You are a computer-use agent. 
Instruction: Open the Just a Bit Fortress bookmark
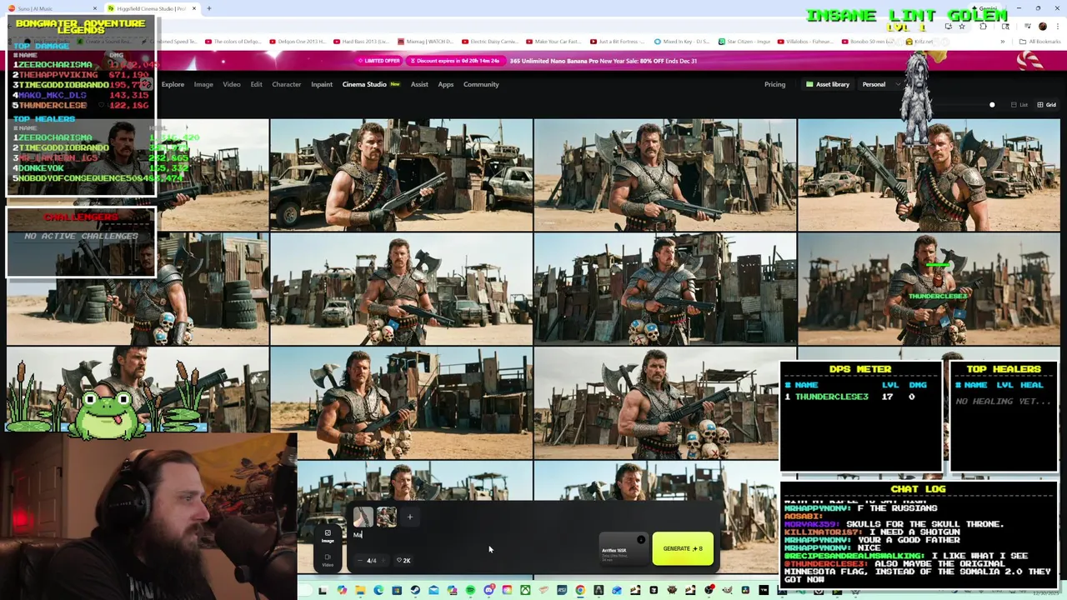tap(618, 42)
